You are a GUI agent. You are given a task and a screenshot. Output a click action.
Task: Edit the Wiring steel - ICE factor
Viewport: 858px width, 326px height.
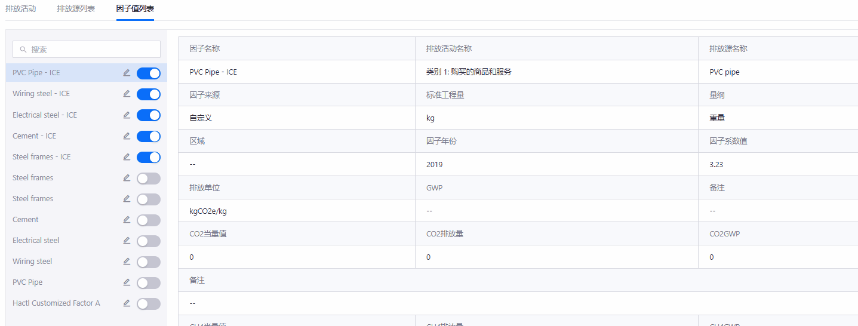(x=127, y=94)
